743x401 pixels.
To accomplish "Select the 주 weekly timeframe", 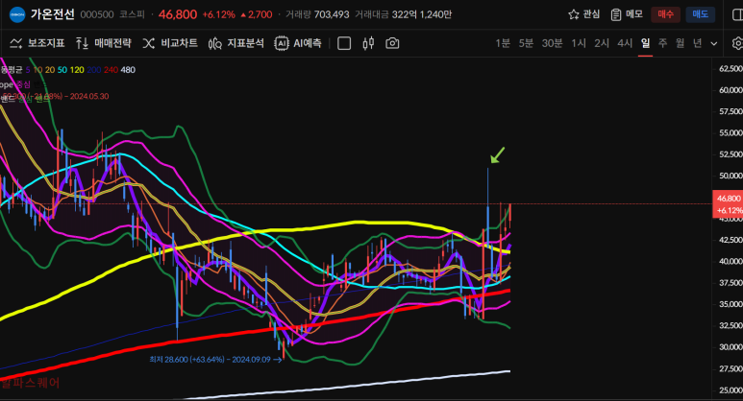I will (662, 43).
